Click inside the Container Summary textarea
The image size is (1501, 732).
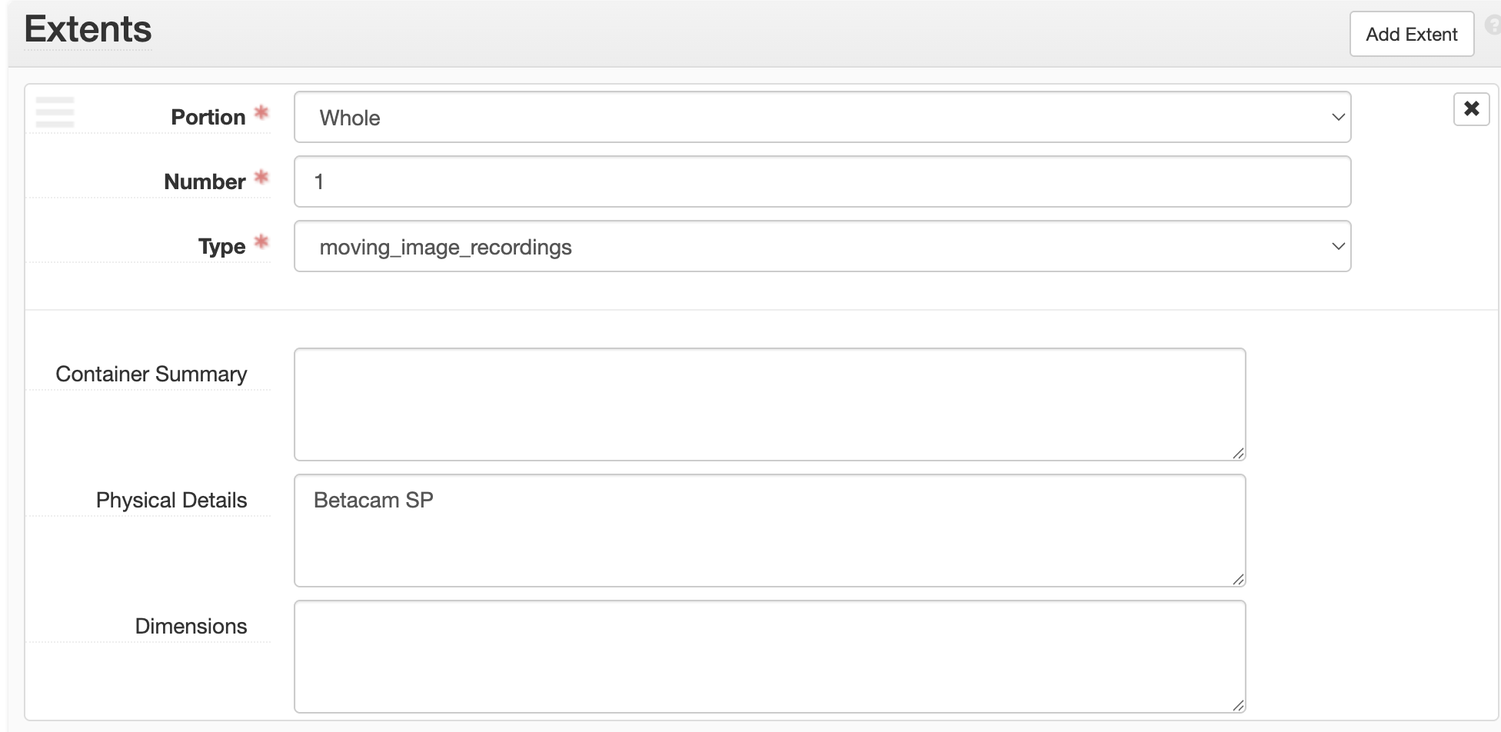pyautogui.click(x=769, y=404)
